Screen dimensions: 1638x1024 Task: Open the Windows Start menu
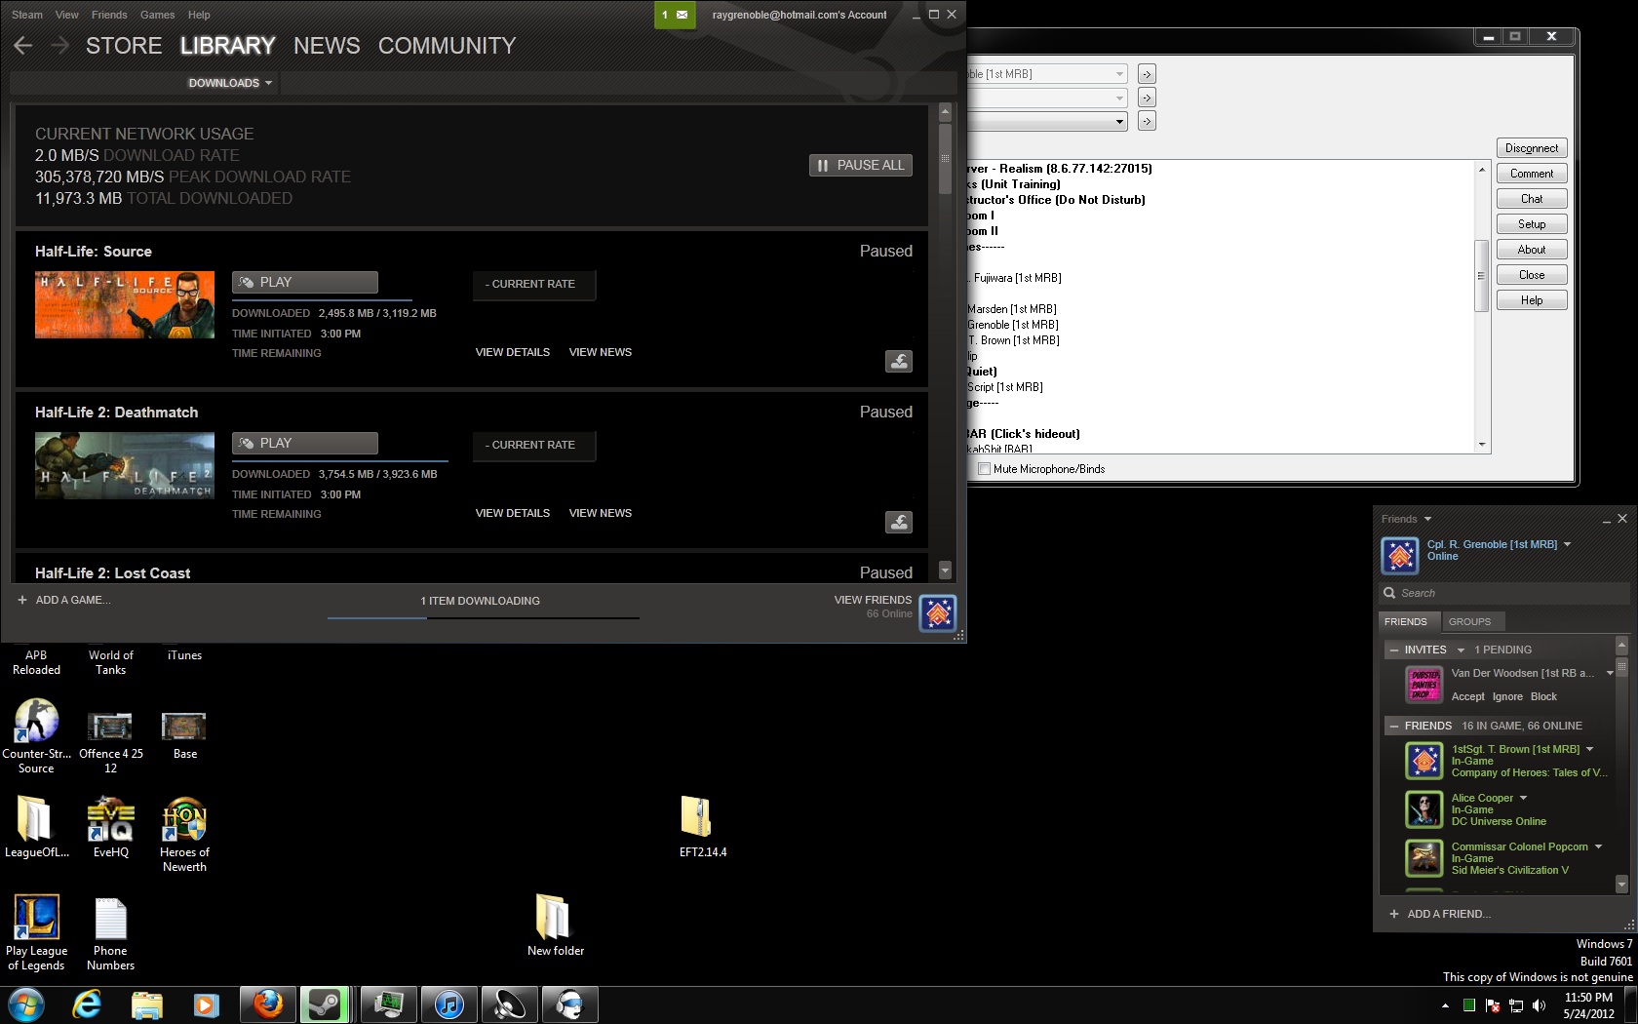point(25,1004)
